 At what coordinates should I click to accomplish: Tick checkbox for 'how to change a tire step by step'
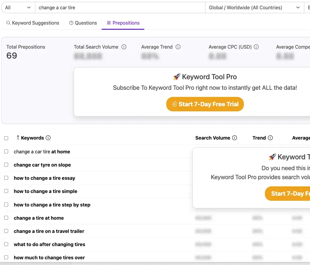pyautogui.click(x=6, y=205)
